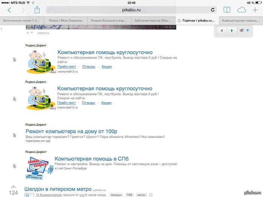Open the Прайс-лист link in first ad

point(67,66)
